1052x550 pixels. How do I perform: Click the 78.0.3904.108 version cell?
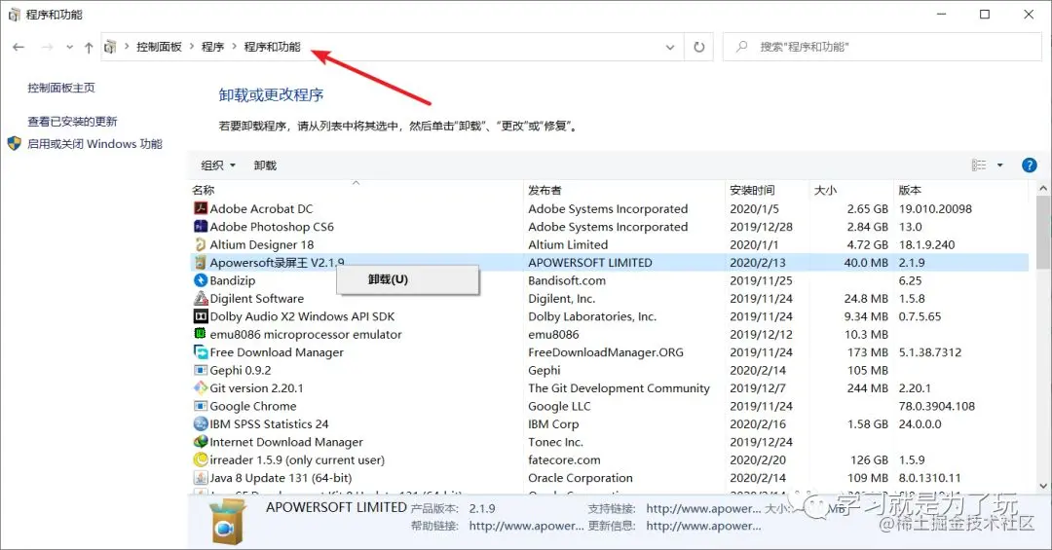tap(937, 406)
